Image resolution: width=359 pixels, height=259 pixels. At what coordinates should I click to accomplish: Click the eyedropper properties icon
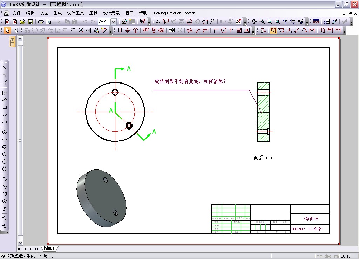(x=334, y=21)
